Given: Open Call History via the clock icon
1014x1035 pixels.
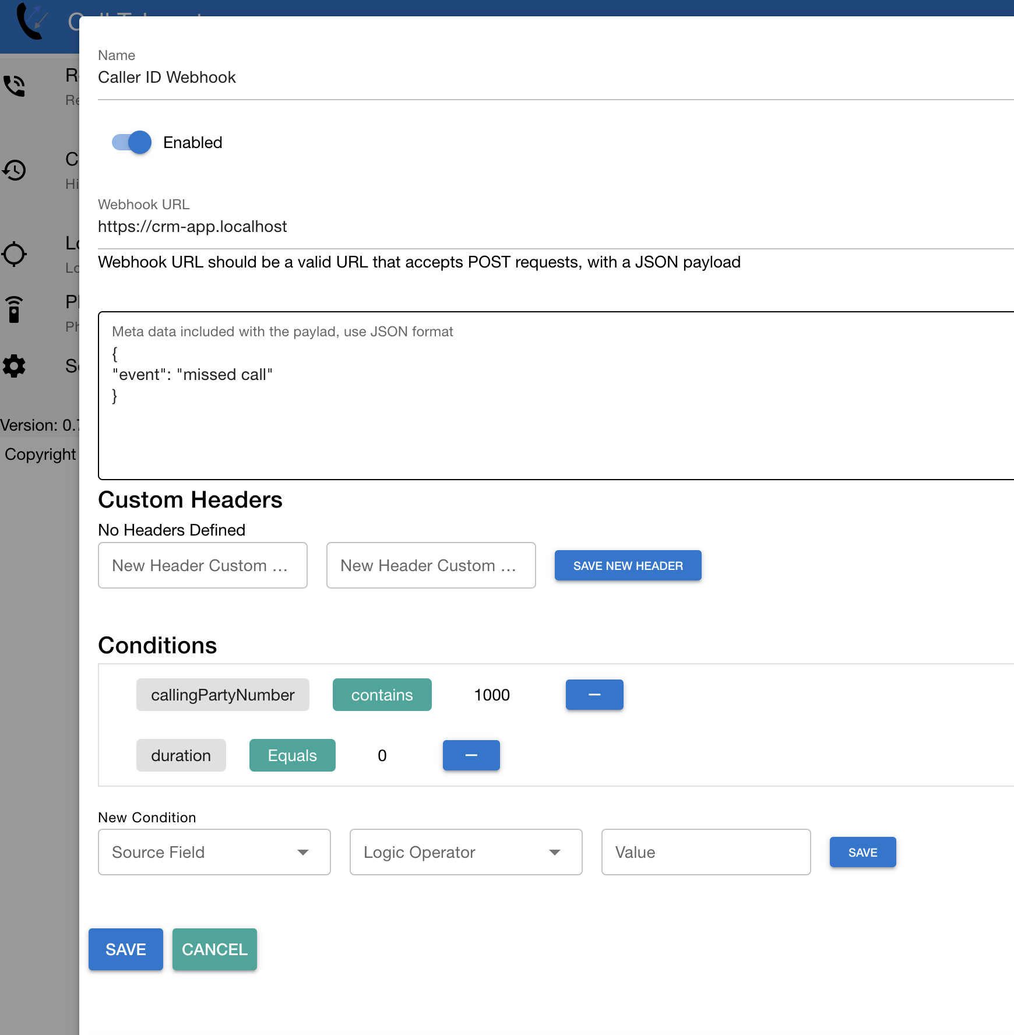Looking at the screenshot, I should click(x=14, y=171).
